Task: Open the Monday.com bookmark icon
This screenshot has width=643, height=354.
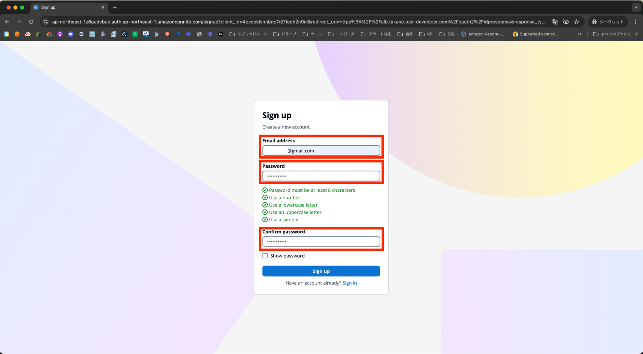Action: coord(28,34)
